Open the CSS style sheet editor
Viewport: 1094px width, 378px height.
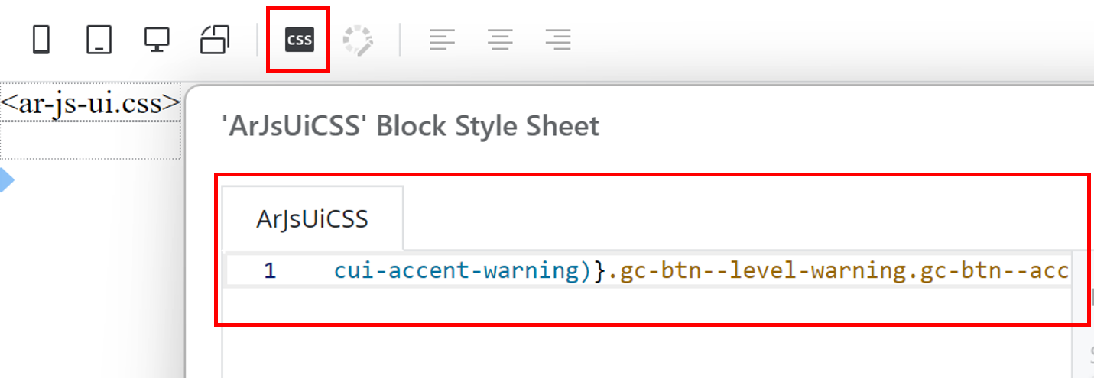pyautogui.click(x=299, y=40)
